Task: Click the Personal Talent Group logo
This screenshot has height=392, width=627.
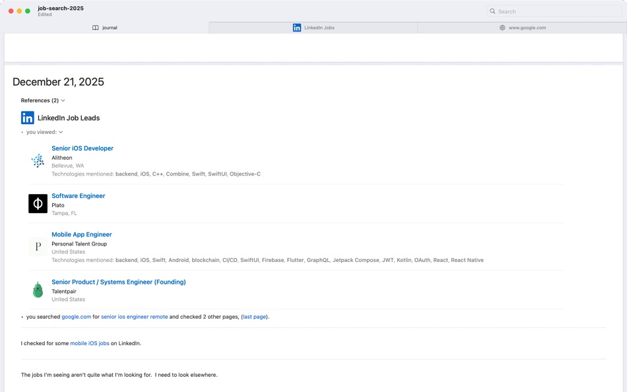Action: pyautogui.click(x=38, y=246)
